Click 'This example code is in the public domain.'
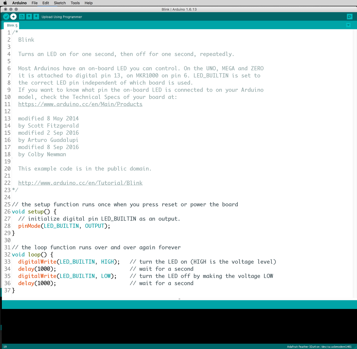Viewport: 357px width, 349px height. click(85, 169)
